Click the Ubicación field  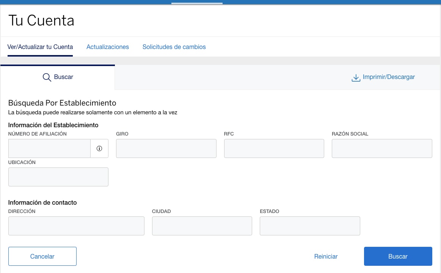(x=58, y=177)
